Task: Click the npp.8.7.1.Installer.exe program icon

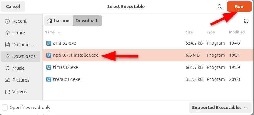Action: 48,55
